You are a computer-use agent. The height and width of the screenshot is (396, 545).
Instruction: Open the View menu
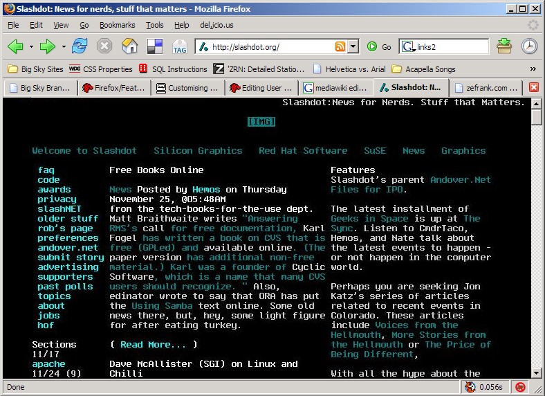tap(61, 25)
